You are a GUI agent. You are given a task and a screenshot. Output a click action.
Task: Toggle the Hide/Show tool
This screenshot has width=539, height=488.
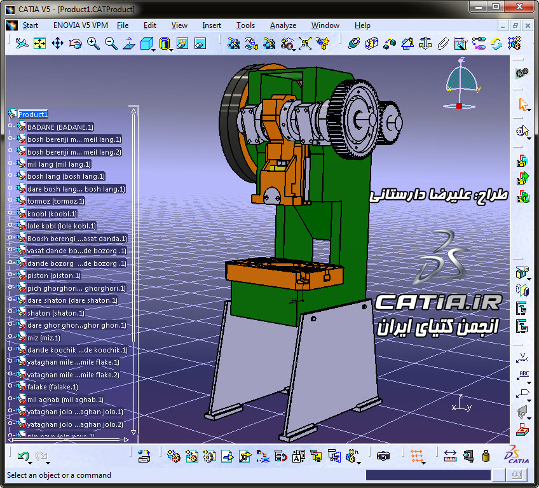pyautogui.click(x=182, y=43)
